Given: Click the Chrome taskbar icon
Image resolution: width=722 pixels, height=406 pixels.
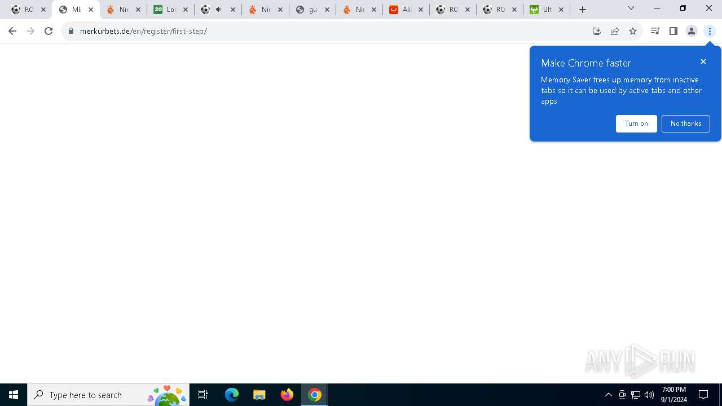Looking at the screenshot, I should pos(315,395).
